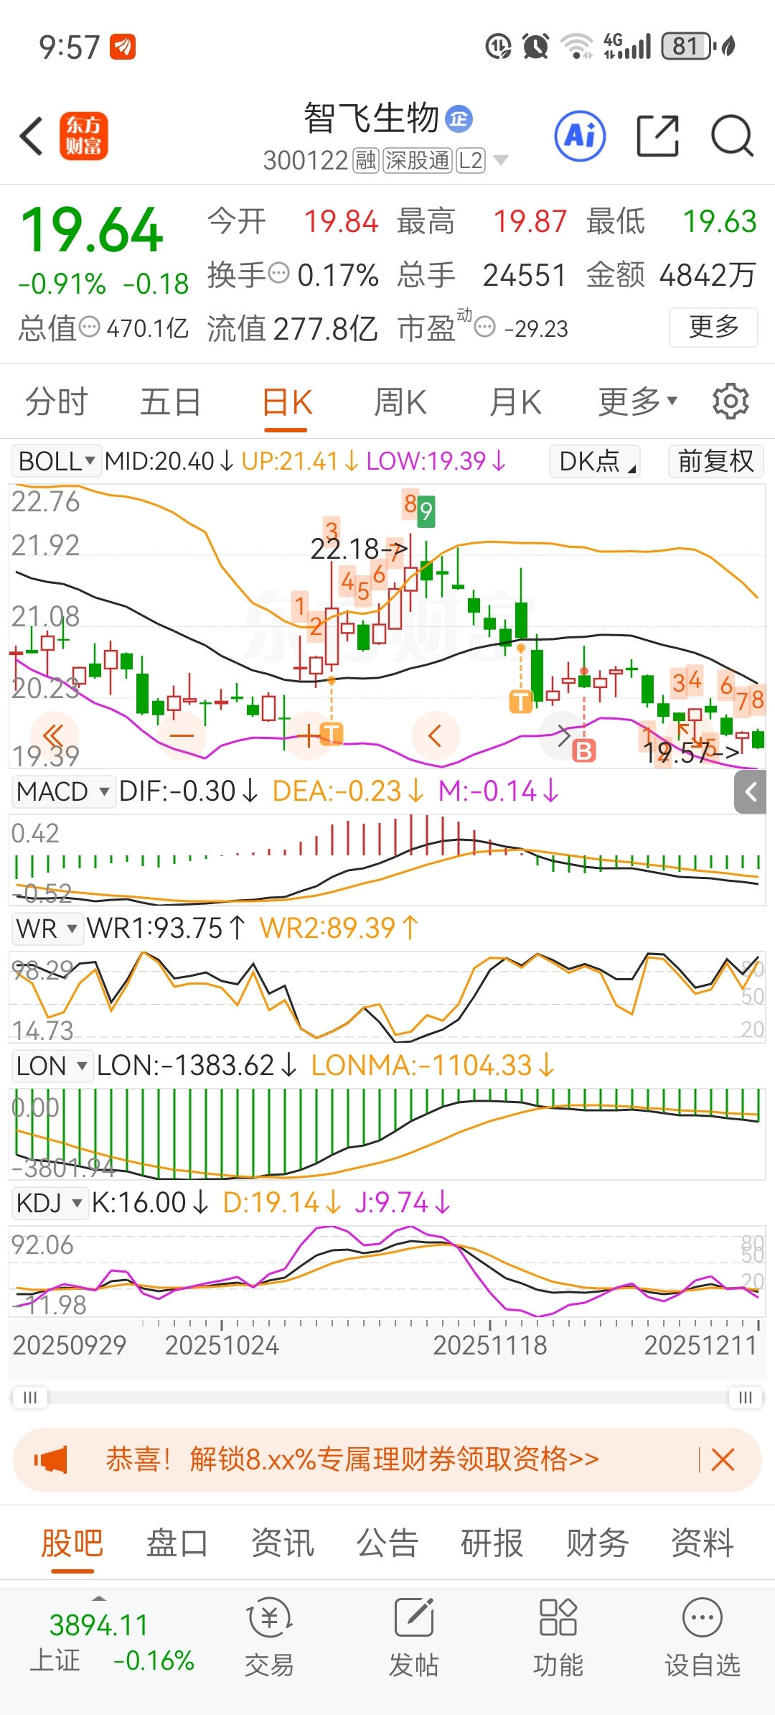The image size is (775, 1715).
Task: Select the 日K tab
Action: 286,401
